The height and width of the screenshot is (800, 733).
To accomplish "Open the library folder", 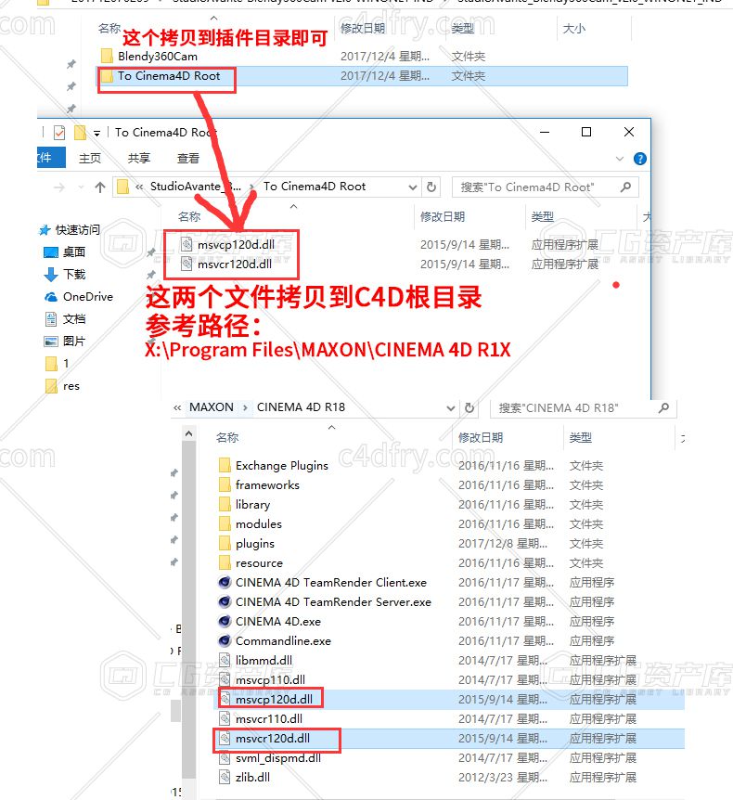I will (x=244, y=505).
